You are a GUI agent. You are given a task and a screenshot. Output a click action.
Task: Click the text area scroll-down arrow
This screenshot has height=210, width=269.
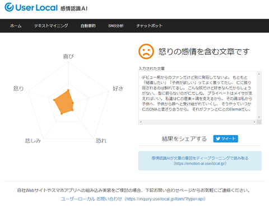[259, 117]
